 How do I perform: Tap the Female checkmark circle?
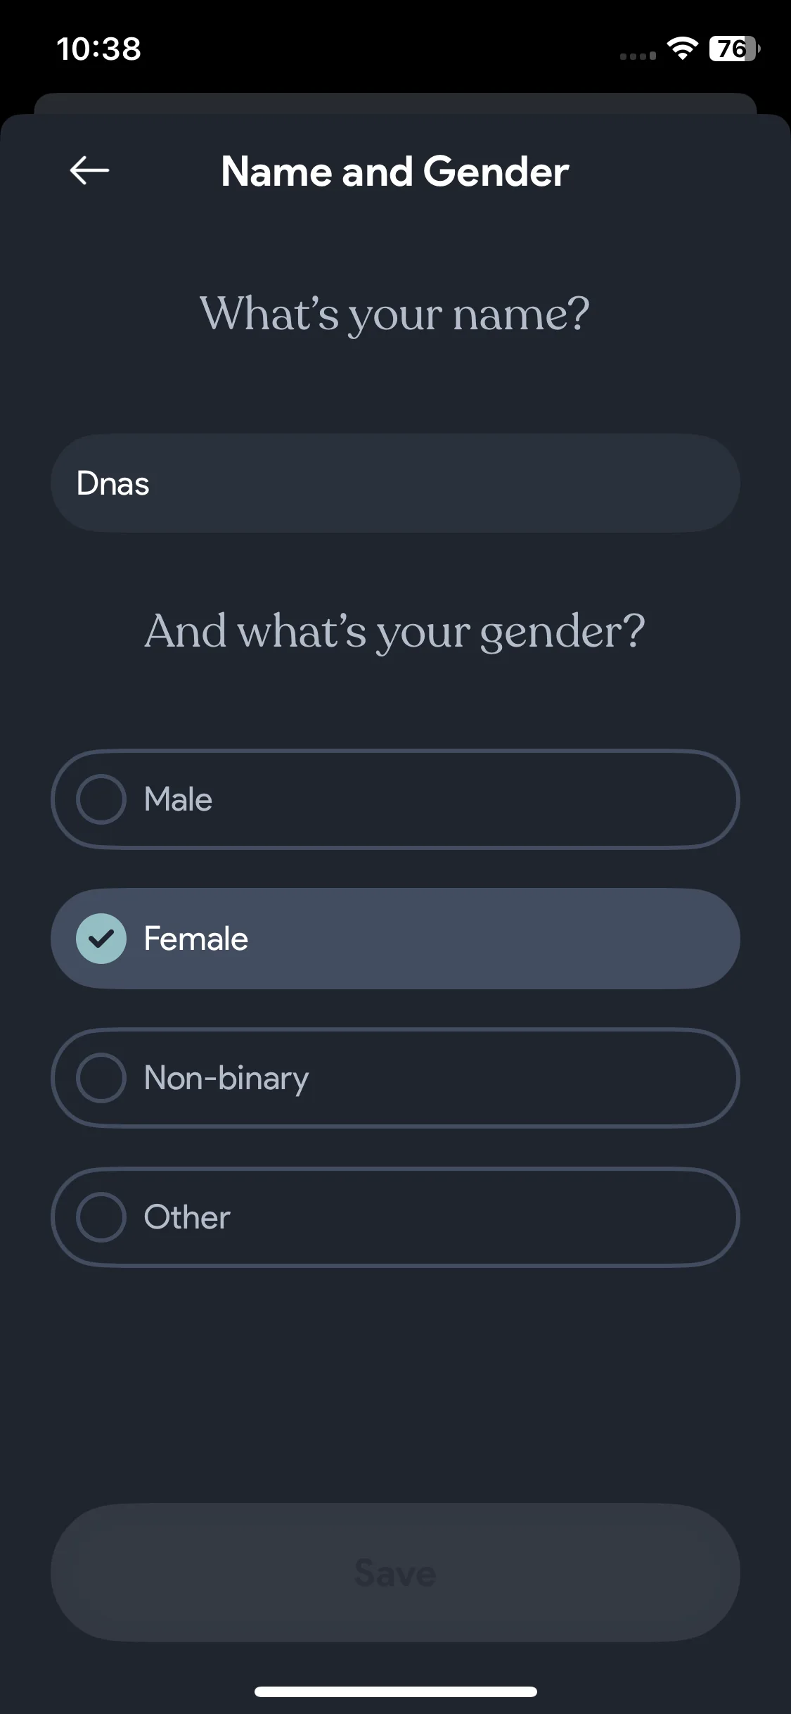pos(101,939)
